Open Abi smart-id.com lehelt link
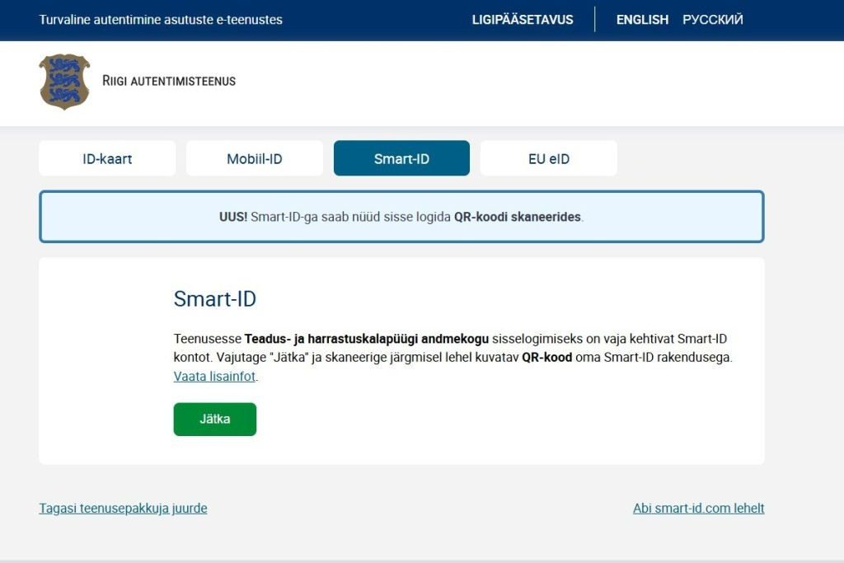Screen dimensions: 844x563 (x=699, y=508)
